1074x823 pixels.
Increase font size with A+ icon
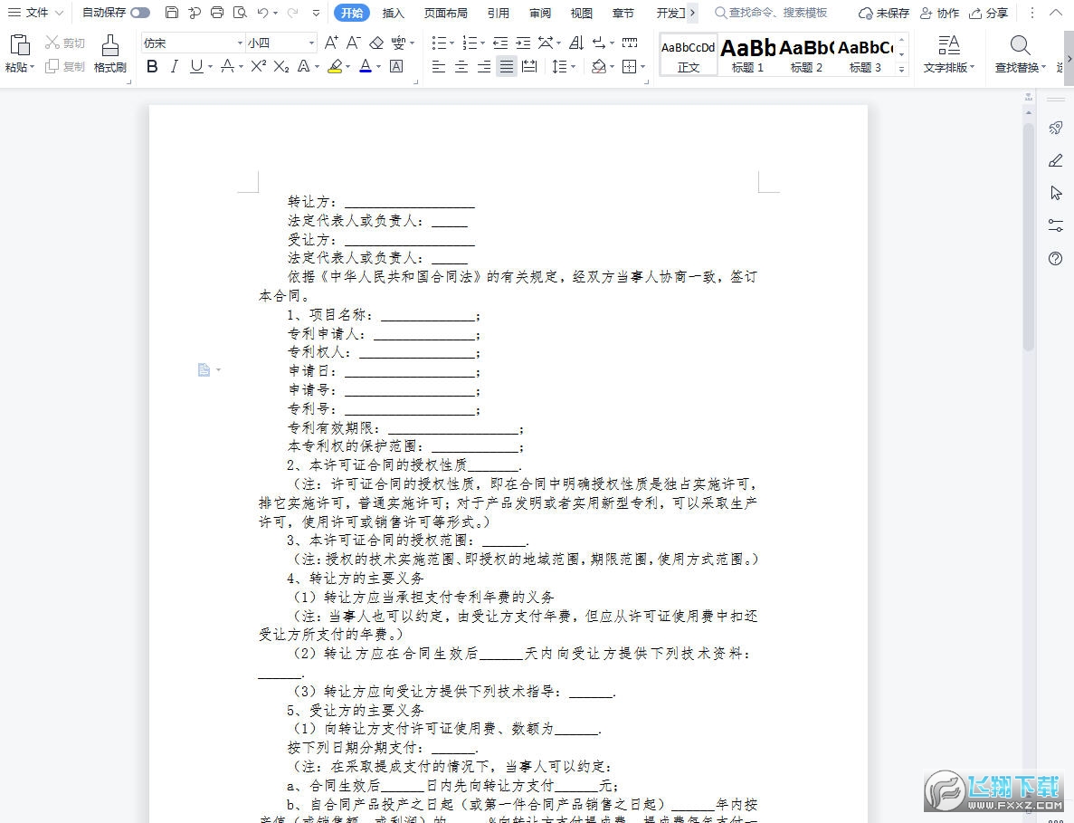[331, 43]
